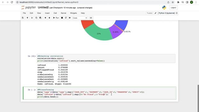Click the browser address bar URL

[49, 2]
